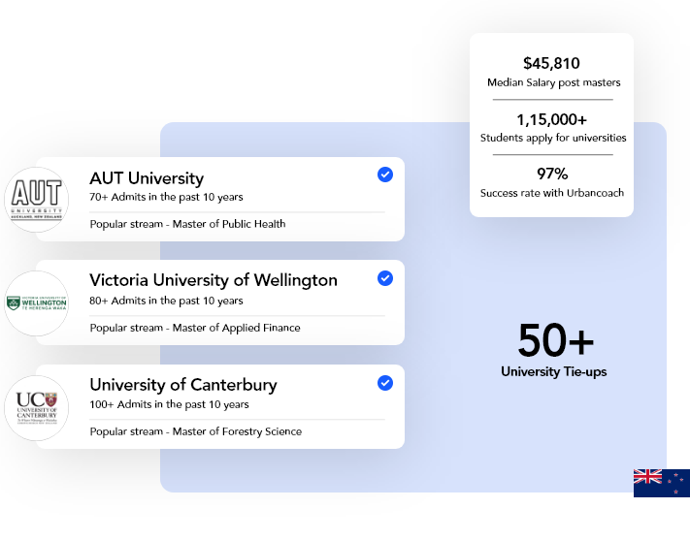Click the 97% success rate stat

click(x=552, y=182)
